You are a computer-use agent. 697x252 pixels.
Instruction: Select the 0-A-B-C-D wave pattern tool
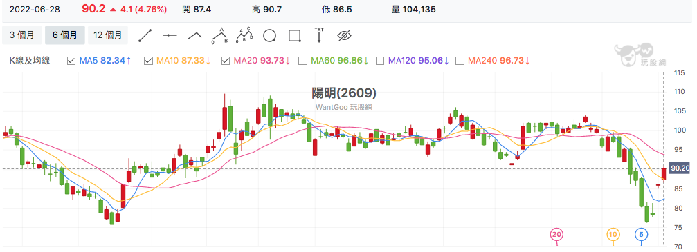(x=244, y=35)
